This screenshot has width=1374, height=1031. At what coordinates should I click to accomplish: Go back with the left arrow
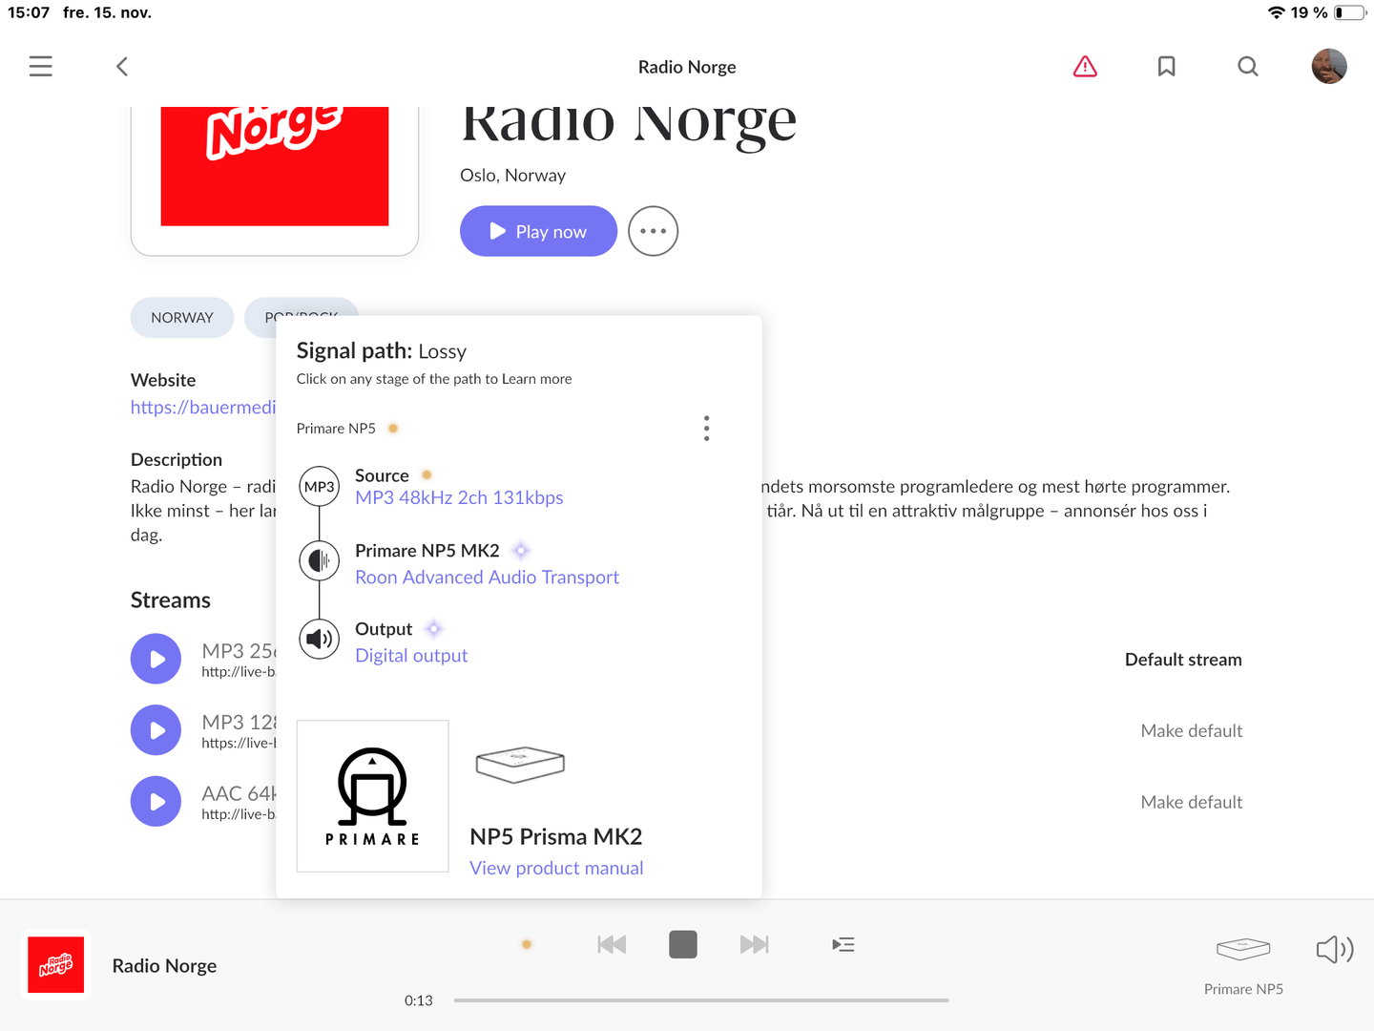click(x=122, y=67)
